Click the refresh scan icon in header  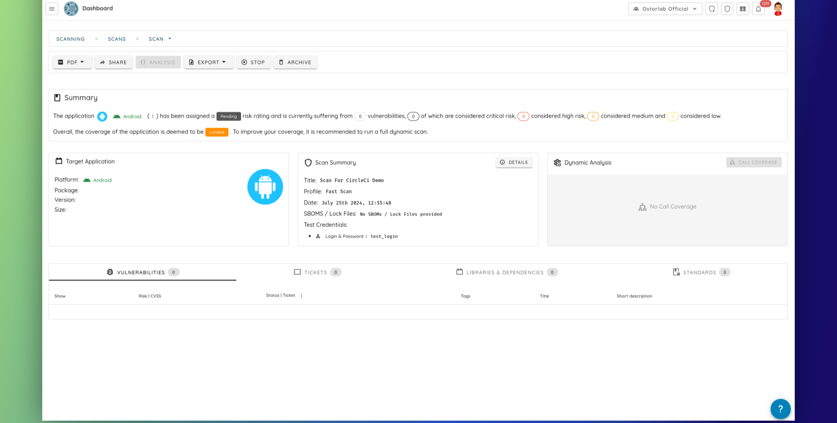(x=711, y=9)
